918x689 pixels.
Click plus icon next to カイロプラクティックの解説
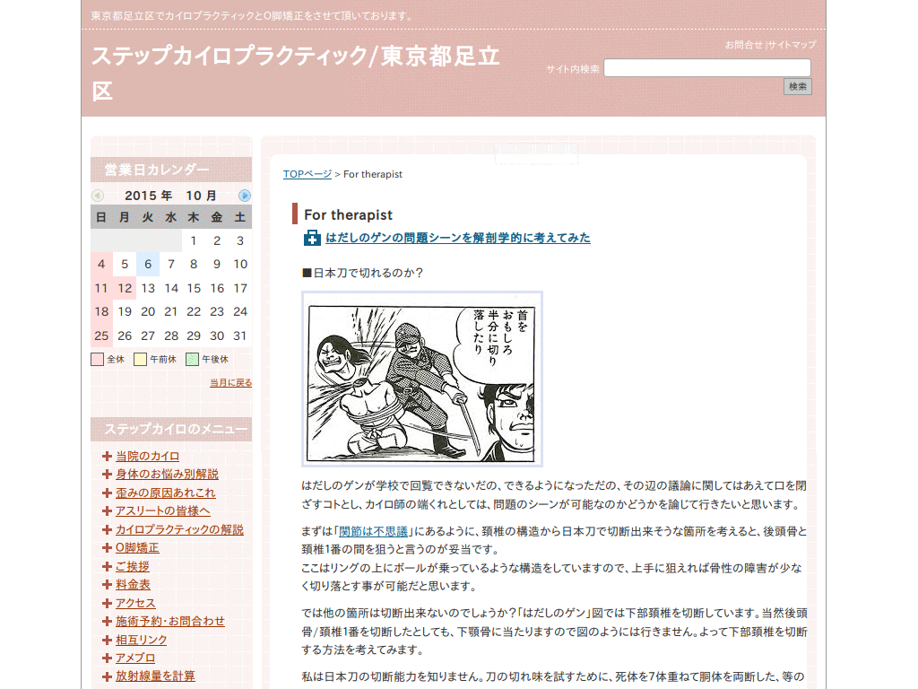tap(107, 529)
